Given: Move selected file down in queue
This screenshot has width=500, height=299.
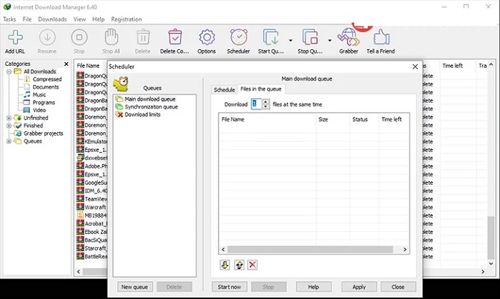Looking at the screenshot, I should click(x=225, y=265).
